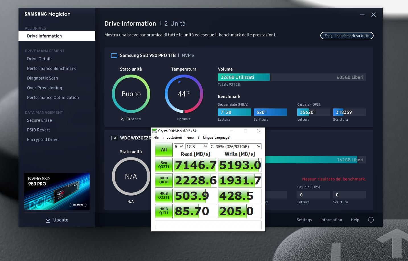Screen dimensions: 408x261
Task: Open Secure Erase page
Action: (40, 120)
